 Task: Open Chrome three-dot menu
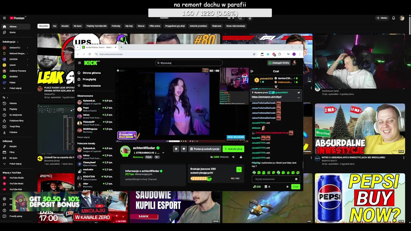point(300,54)
